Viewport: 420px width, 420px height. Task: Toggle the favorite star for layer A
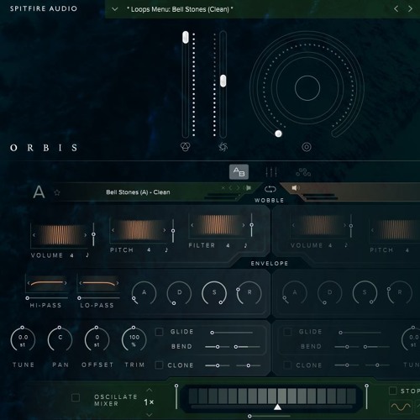coord(57,192)
